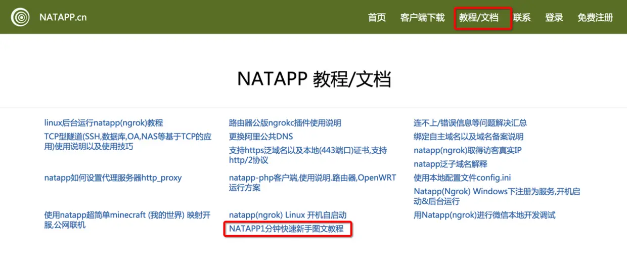Click the NATAPP 教程/文档 page heading
The width and height of the screenshot is (627, 260).
coord(314,79)
